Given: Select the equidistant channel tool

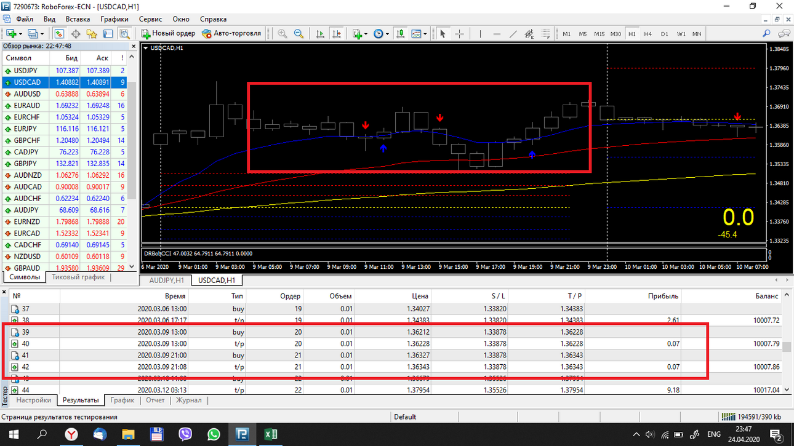Looking at the screenshot, I should click(529, 33).
